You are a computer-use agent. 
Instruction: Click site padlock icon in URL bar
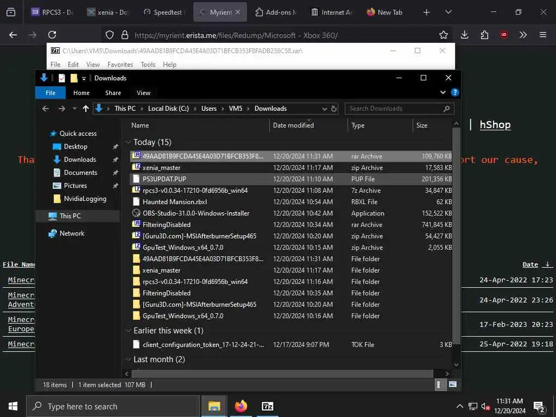click(x=124, y=35)
